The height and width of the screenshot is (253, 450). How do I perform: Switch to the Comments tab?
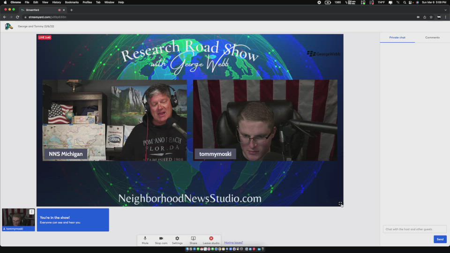(432, 37)
